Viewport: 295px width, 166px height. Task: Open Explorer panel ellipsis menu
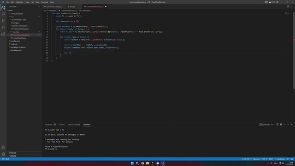tap(39, 6)
